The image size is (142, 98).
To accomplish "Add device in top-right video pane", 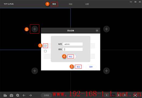I will click(x=106, y=29).
